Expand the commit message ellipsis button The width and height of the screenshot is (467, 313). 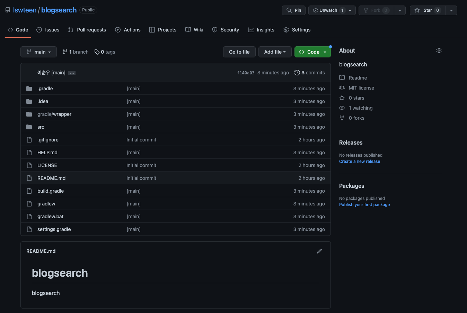click(72, 73)
